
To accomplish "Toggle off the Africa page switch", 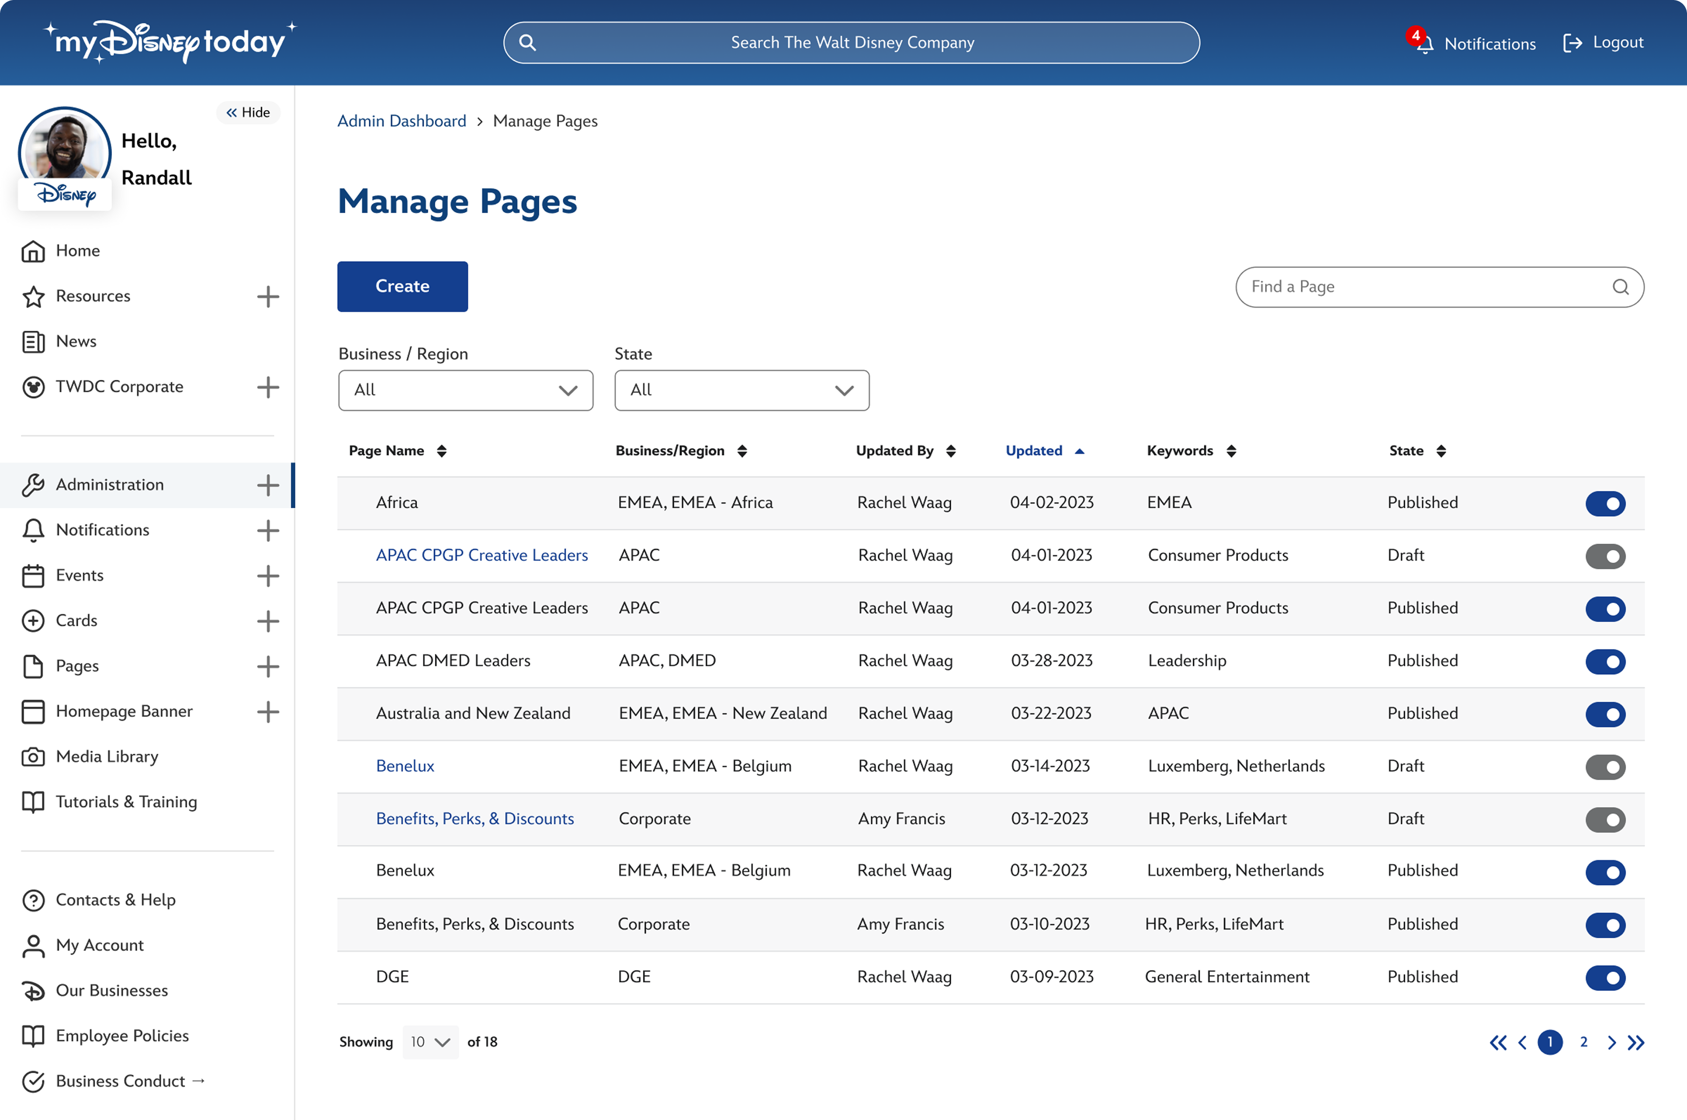I will pyautogui.click(x=1605, y=504).
